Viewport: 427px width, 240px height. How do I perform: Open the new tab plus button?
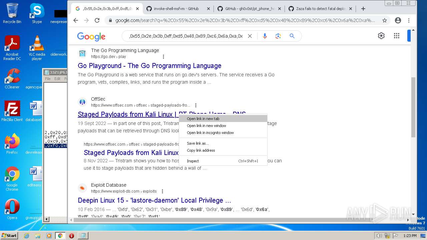[363, 9]
